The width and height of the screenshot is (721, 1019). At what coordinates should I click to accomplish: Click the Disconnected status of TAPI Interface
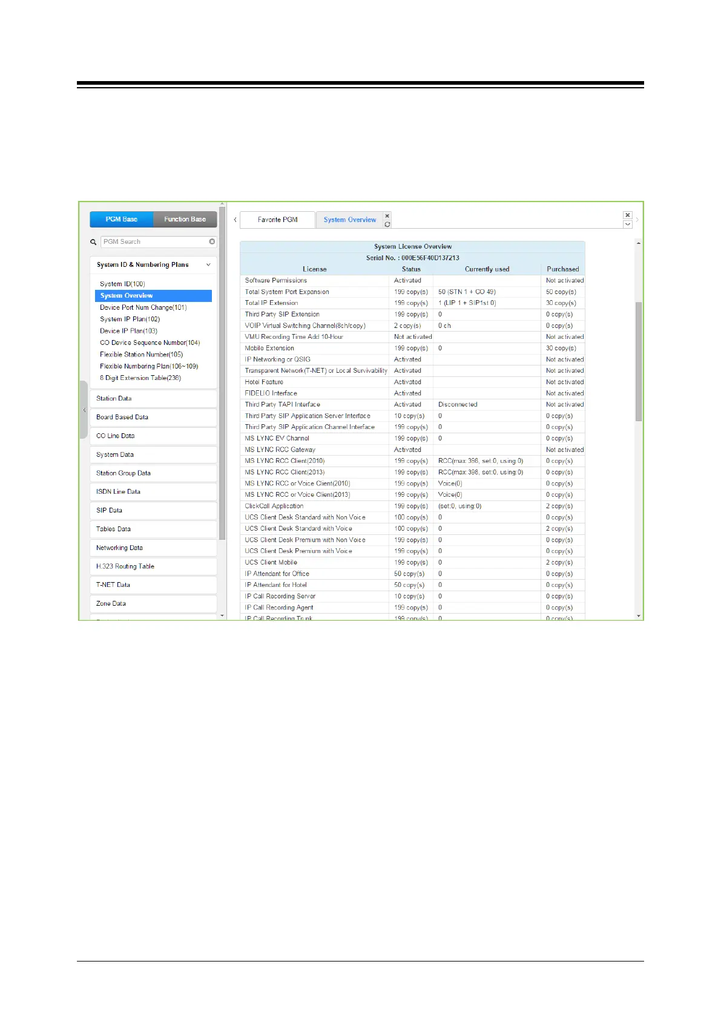click(458, 405)
